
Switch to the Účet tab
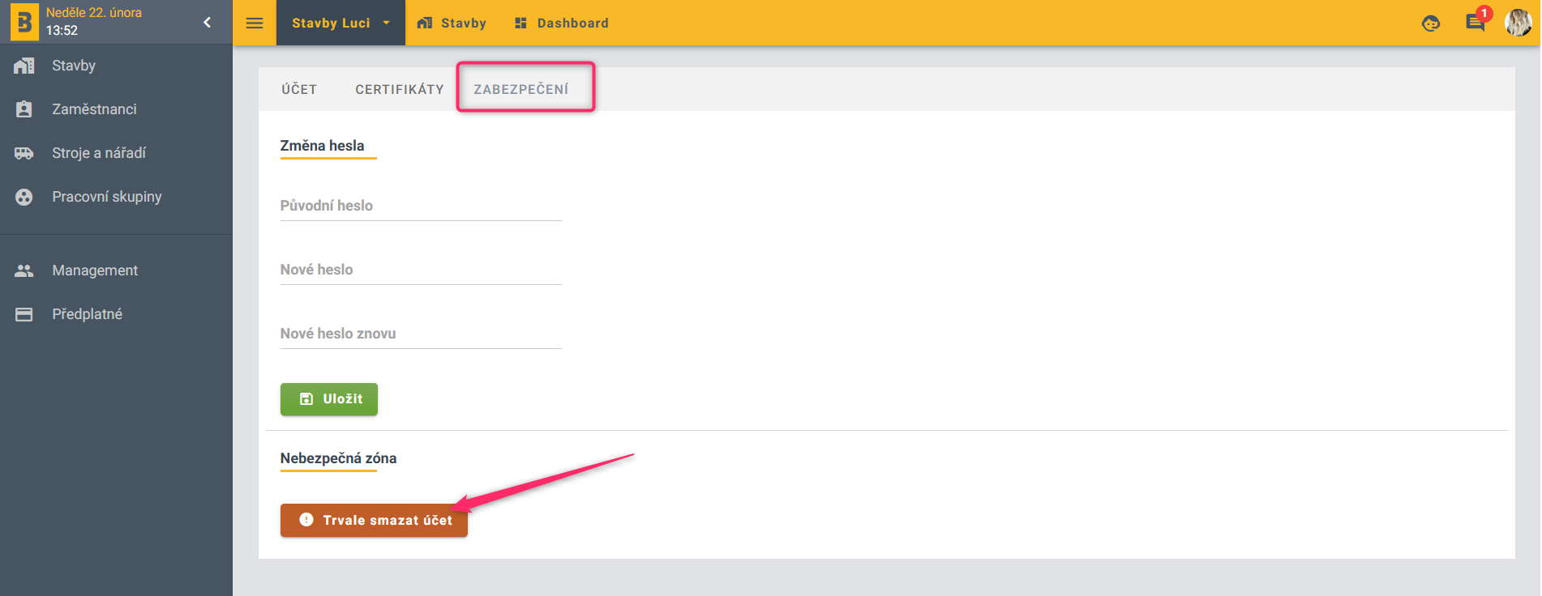[x=299, y=89]
